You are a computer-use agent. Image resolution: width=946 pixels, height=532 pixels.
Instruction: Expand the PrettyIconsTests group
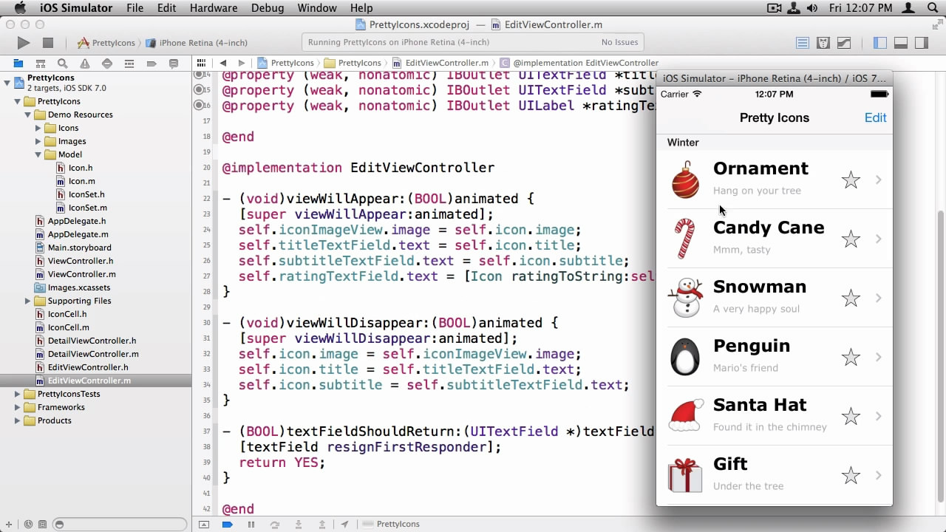(17, 394)
